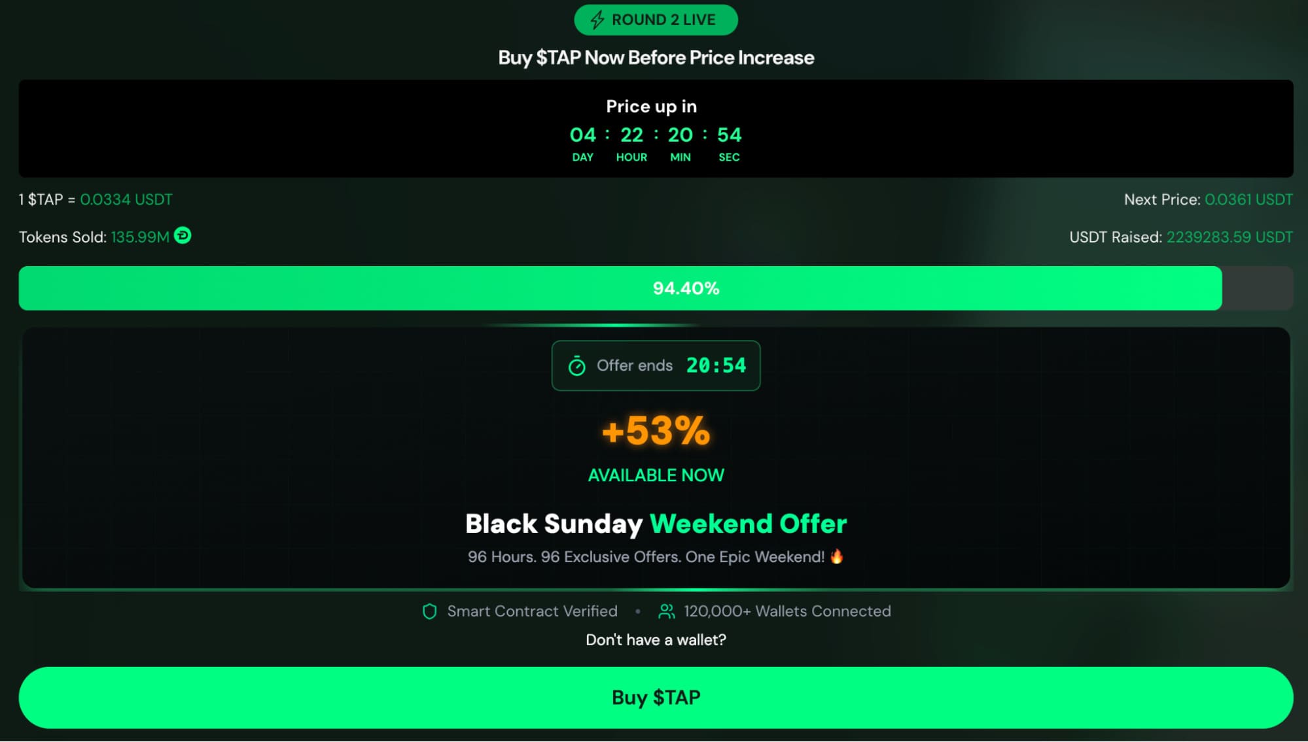Click the token icon beside Tokens Sold
The width and height of the screenshot is (1308, 742).
tap(183, 235)
